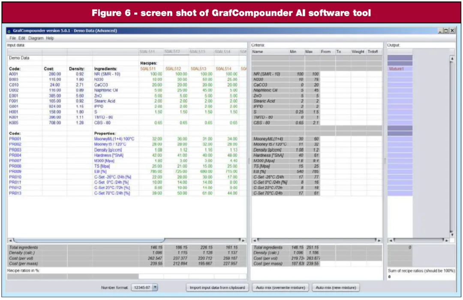Click Import input data from clipboard button
The image size is (463, 300).
(217, 287)
